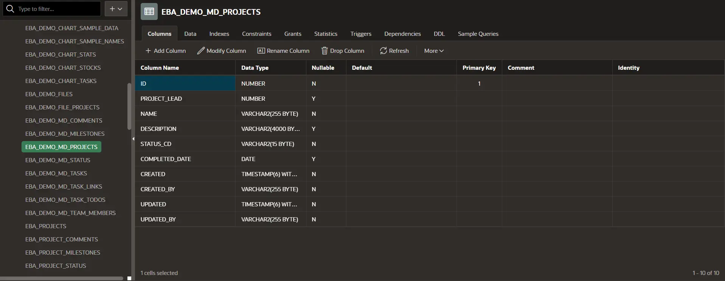
Task: Expand the More menu
Action: pos(434,51)
